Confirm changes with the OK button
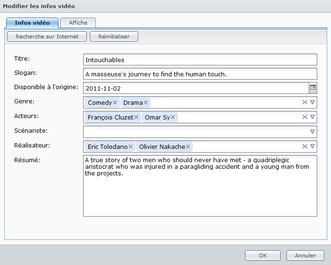This screenshot has height=265, width=331. point(263,256)
